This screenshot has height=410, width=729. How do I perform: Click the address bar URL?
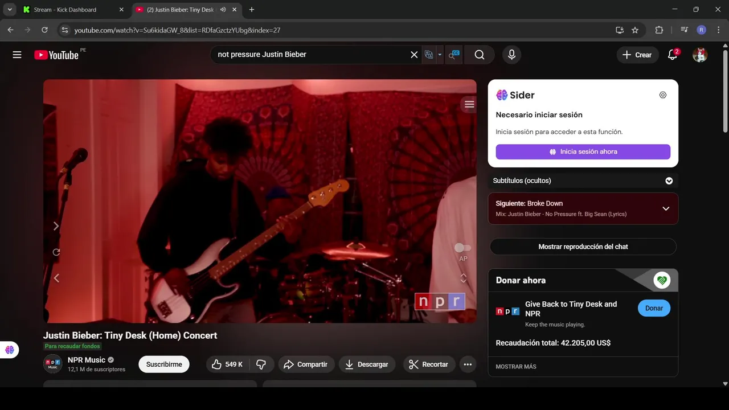pyautogui.click(x=177, y=30)
